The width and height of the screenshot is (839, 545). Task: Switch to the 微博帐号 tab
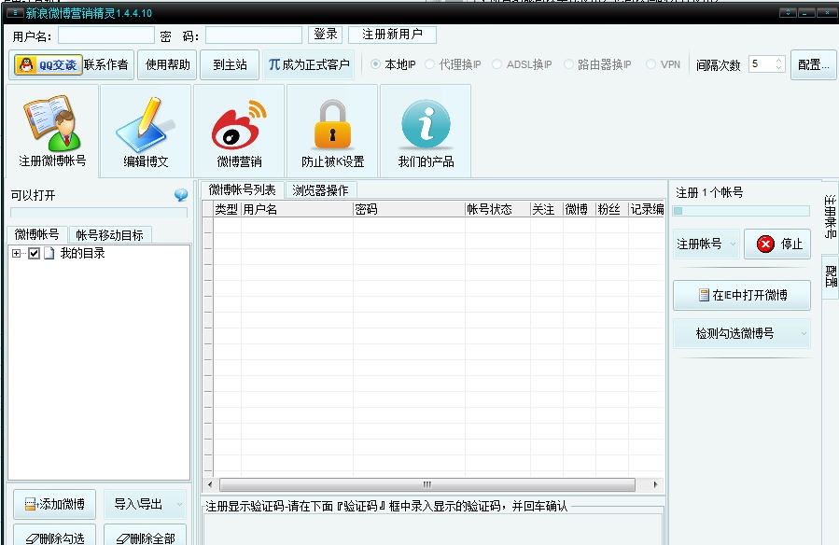[37, 234]
